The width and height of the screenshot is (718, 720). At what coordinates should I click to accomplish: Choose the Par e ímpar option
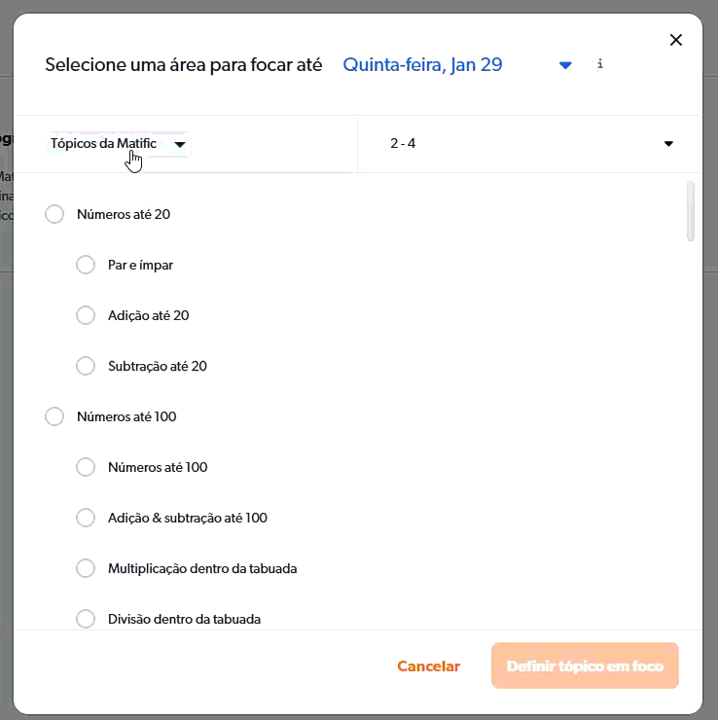(86, 265)
